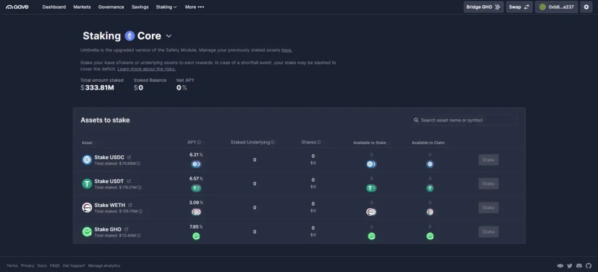
Task: Click the reward token icons under 6.57% APY
Action: (196, 188)
